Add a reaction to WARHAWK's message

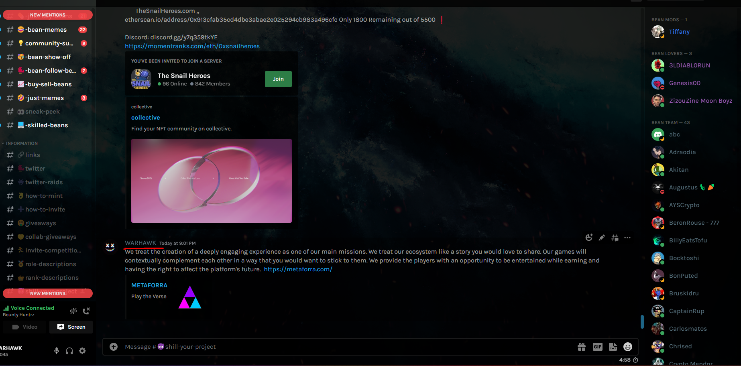click(x=589, y=238)
